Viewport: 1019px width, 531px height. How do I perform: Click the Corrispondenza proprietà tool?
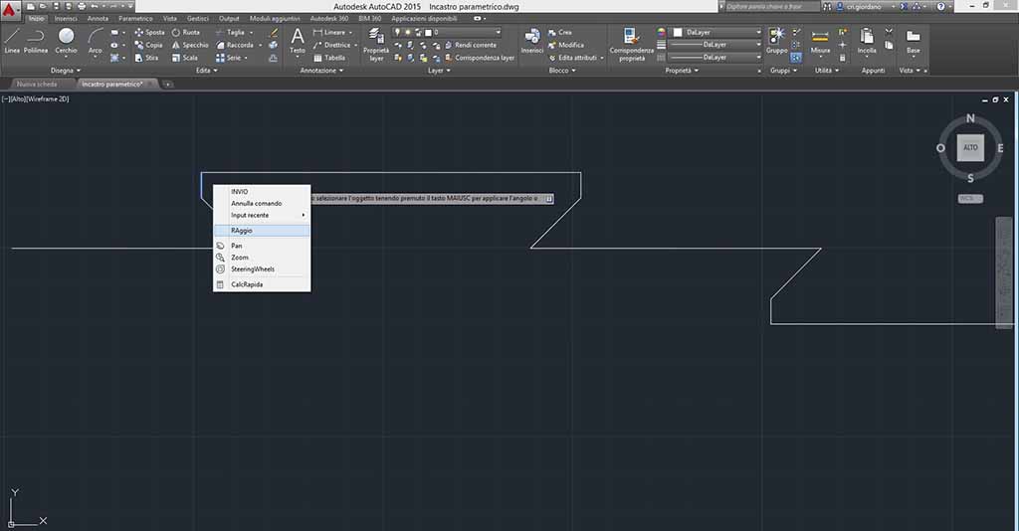pyautogui.click(x=631, y=44)
